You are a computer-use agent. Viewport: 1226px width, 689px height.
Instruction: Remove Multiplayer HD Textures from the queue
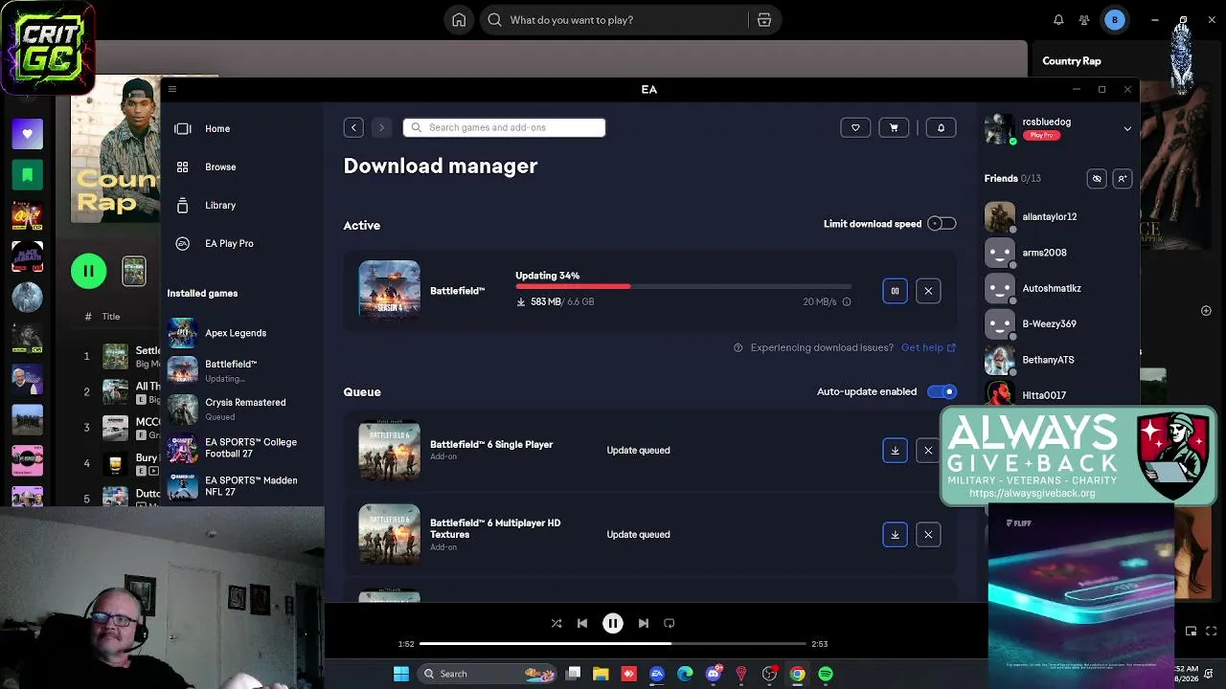point(928,534)
